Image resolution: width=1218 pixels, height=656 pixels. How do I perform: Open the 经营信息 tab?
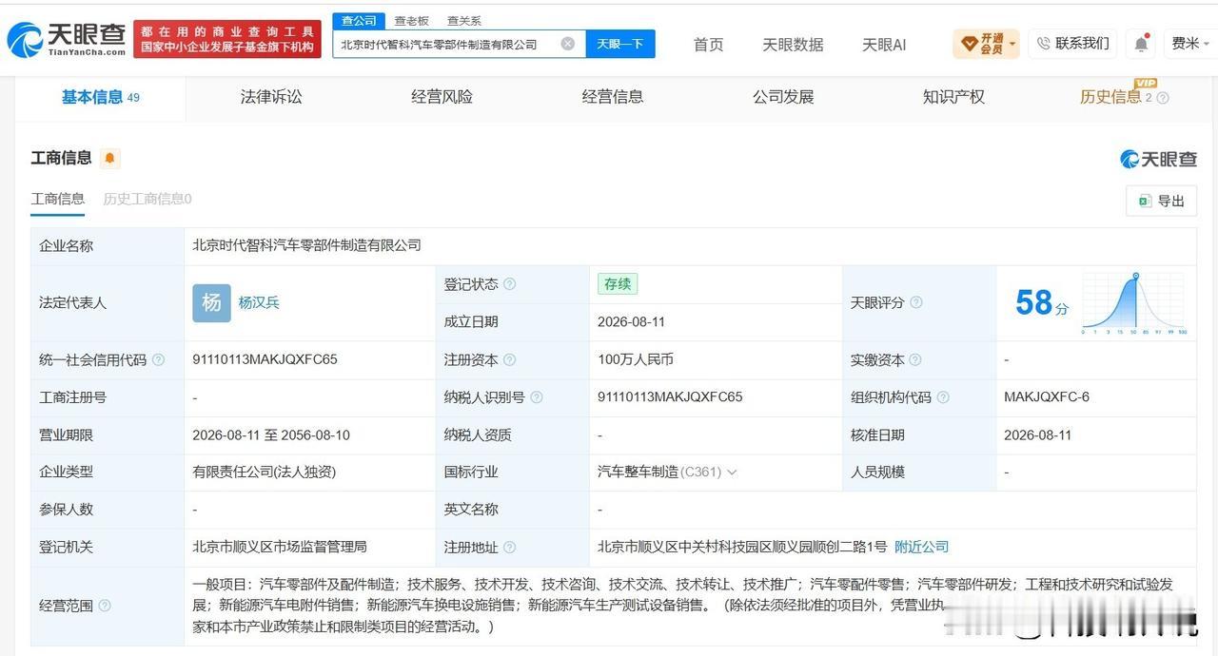[x=613, y=97]
